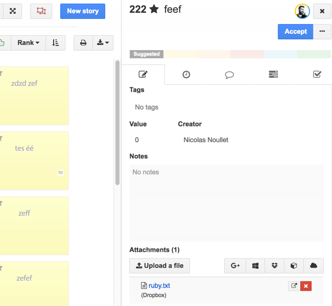Attach a file from Dropbox
332x306 pixels.
(275, 266)
